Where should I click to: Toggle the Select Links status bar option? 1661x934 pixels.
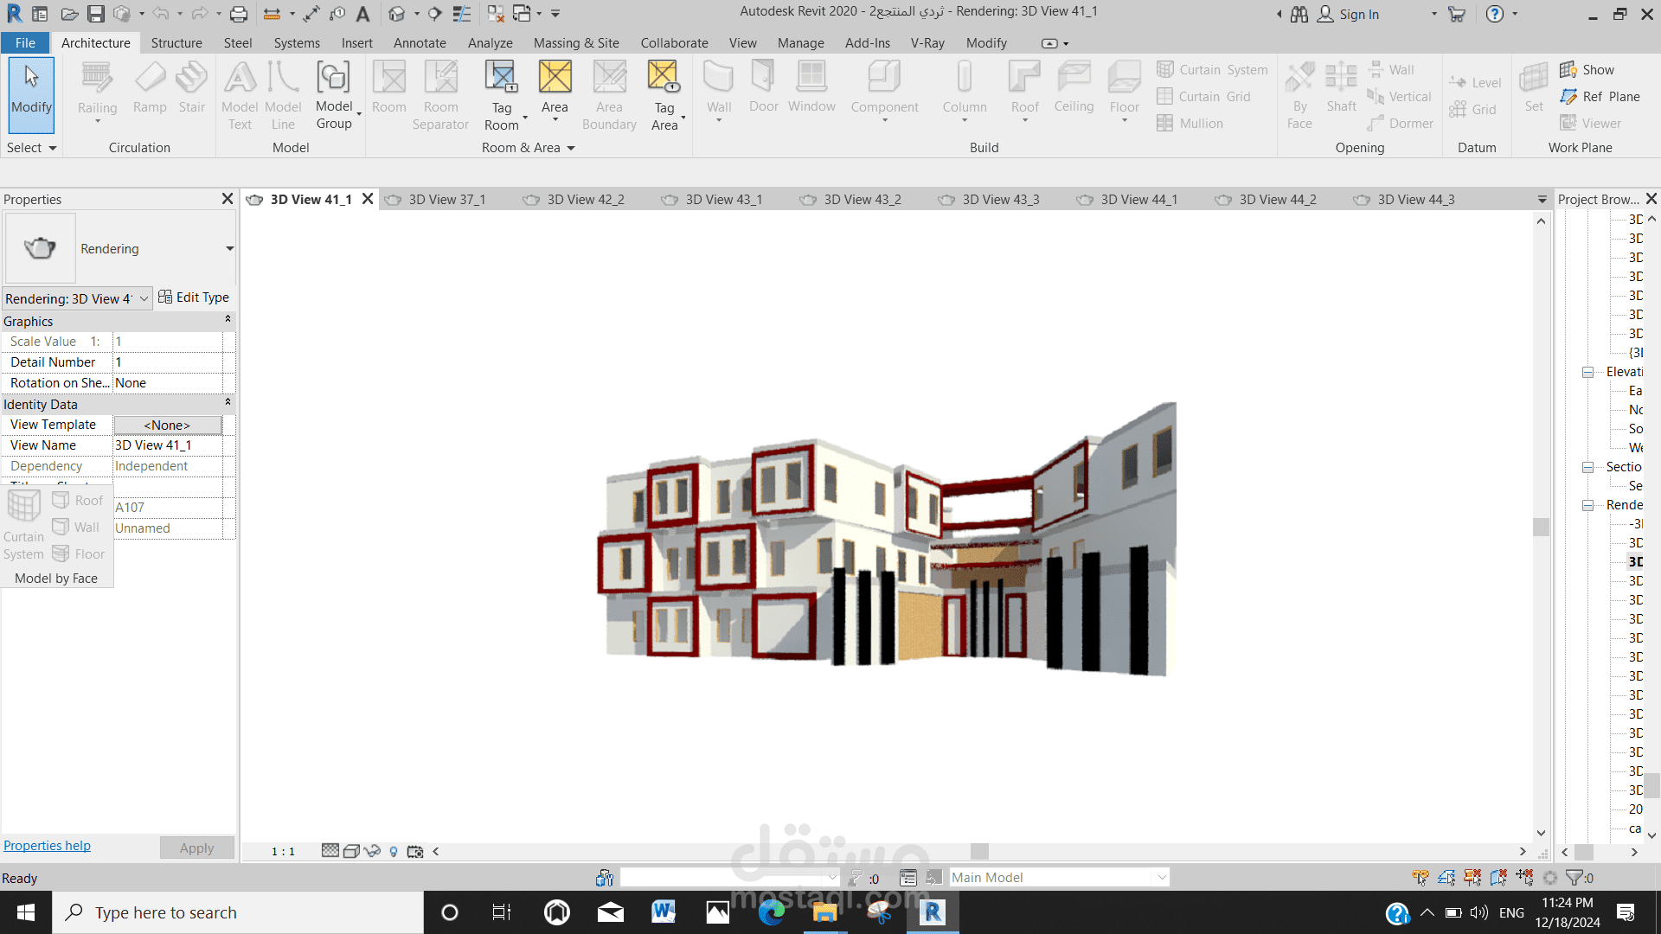(1421, 878)
